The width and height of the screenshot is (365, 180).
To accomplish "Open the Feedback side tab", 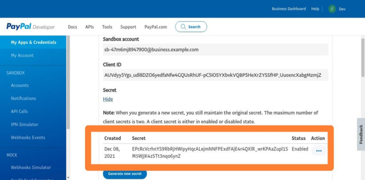I will point(361,135).
